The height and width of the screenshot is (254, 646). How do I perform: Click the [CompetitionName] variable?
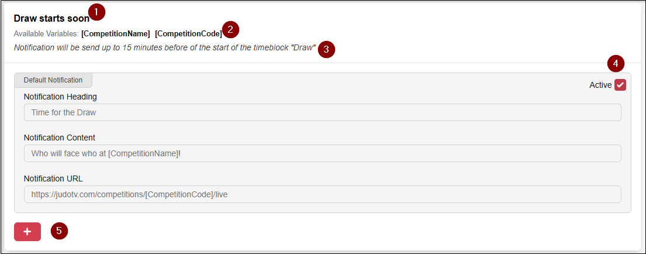click(116, 33)
